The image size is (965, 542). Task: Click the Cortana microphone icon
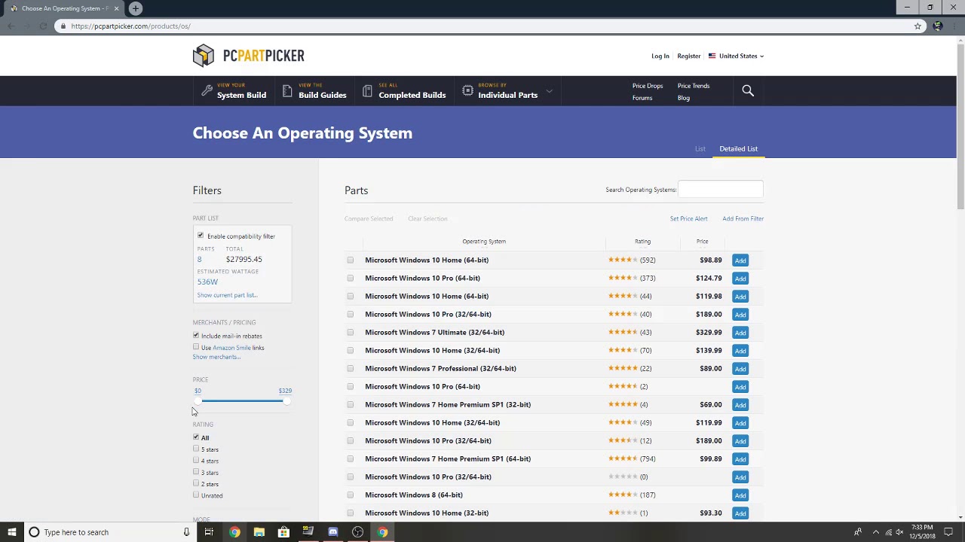[x=186, y=532]
